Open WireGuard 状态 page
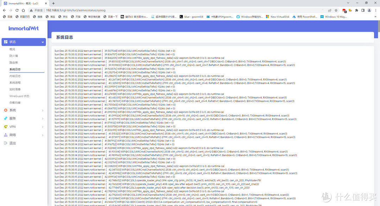 point(19,96)
